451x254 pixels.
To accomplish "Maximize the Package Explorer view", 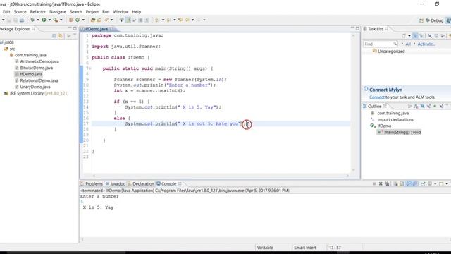I will tap(75, 28).
